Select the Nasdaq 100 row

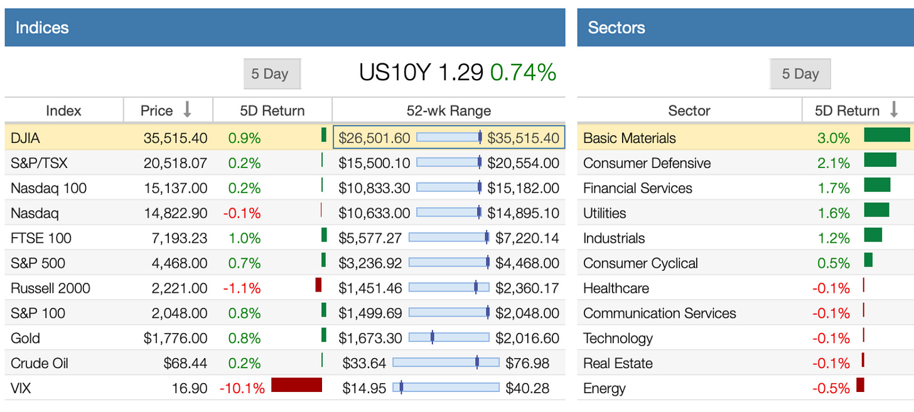(285, 187)
